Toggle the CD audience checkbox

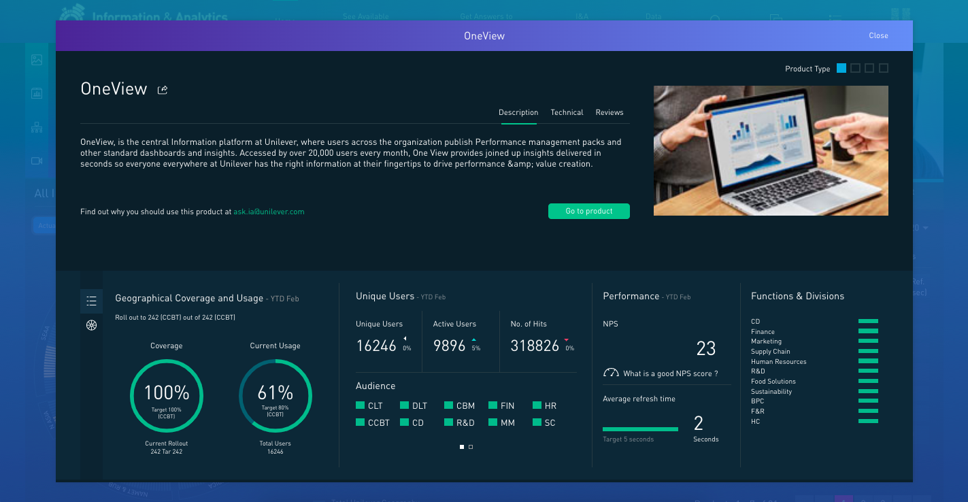pyautogui.click(x=405, y=422)
